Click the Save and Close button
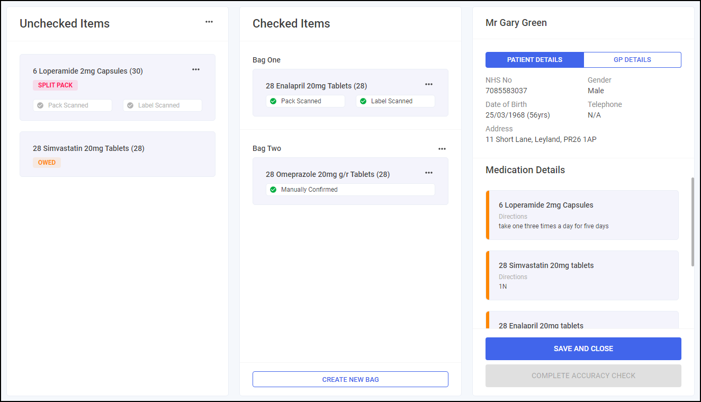The width and height of the screenshot is (701, 402). pos(583,349)
